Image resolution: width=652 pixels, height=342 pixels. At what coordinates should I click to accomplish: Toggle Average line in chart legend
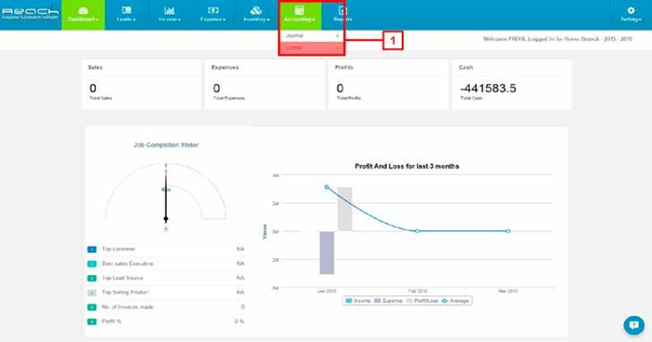pos(456,300)
